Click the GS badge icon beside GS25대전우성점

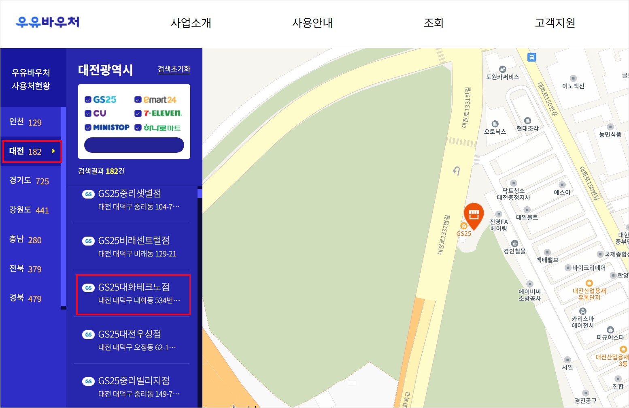pos(88,335)
